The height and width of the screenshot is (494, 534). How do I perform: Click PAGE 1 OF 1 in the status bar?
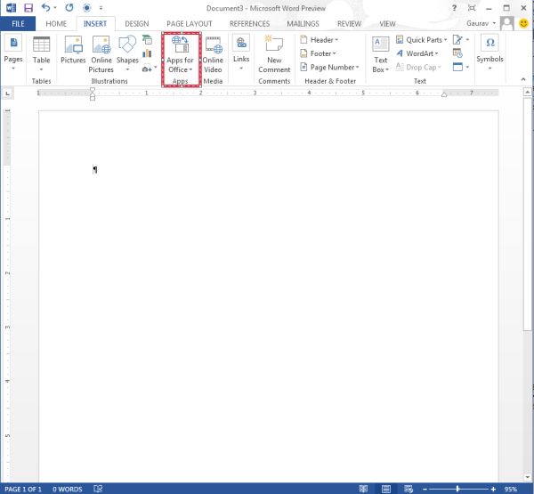23,490
